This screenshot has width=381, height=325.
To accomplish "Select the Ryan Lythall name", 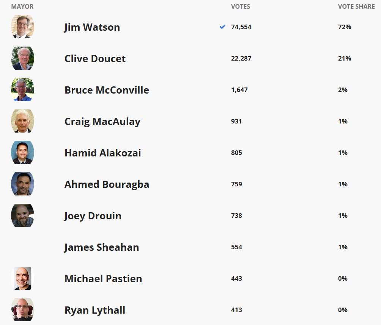I will pos(95,310).
